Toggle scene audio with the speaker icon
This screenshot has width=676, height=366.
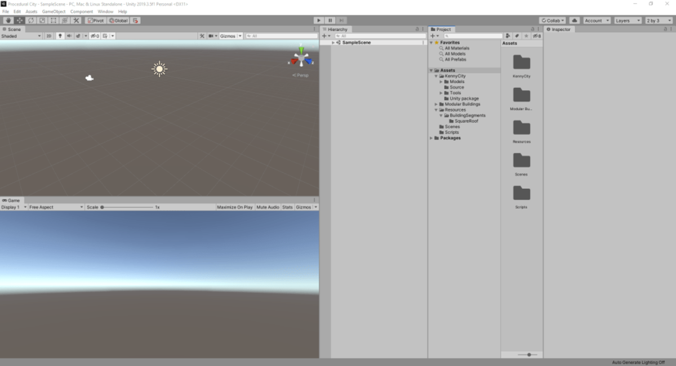(x=69, y=36)
